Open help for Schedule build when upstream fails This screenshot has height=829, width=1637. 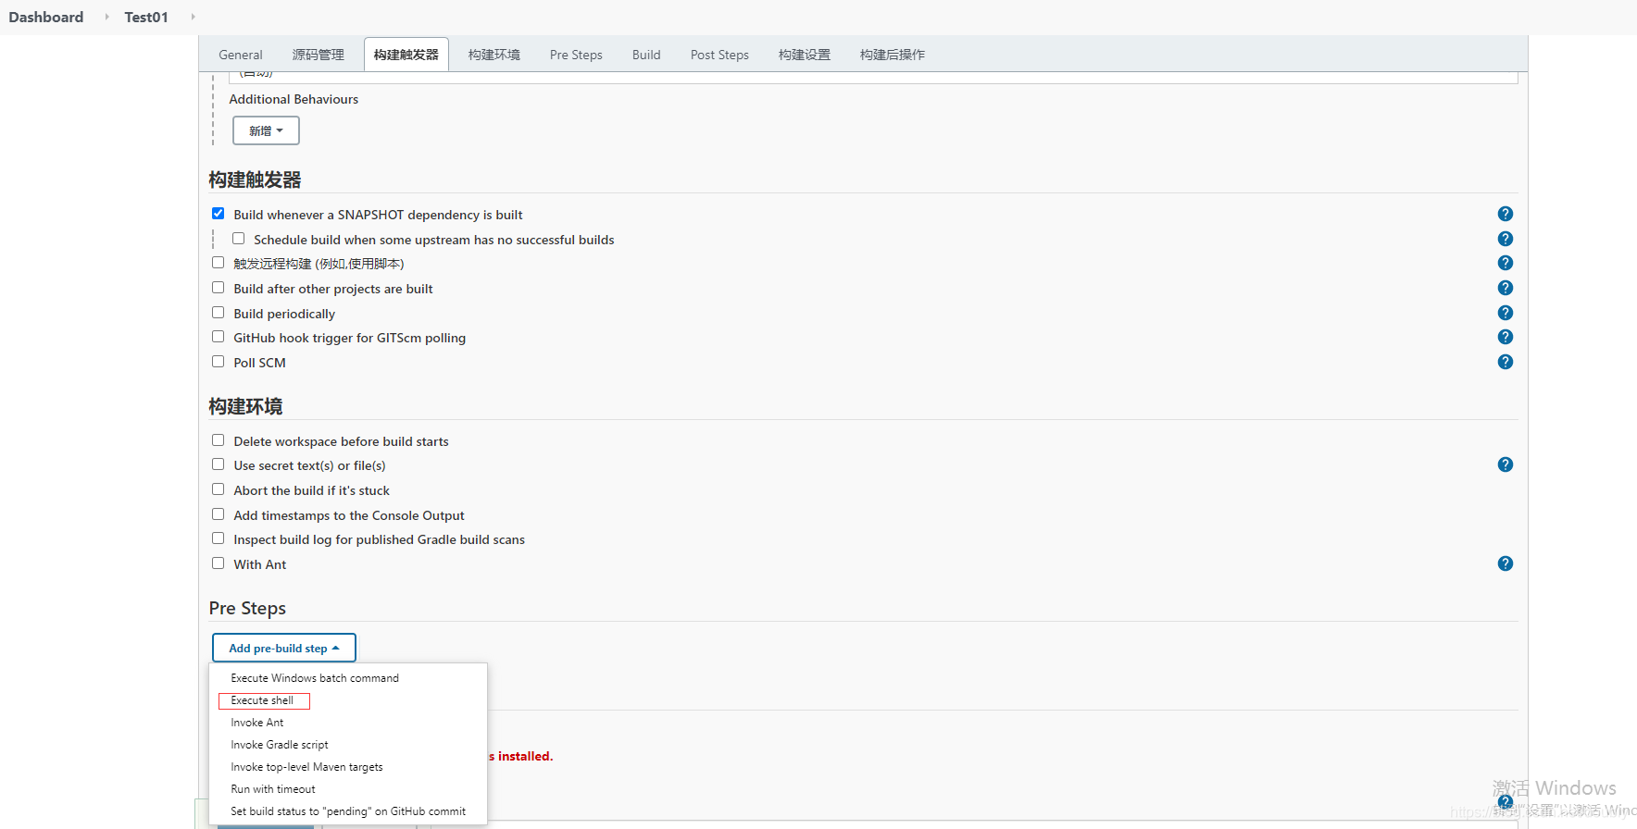(1506, 239)
